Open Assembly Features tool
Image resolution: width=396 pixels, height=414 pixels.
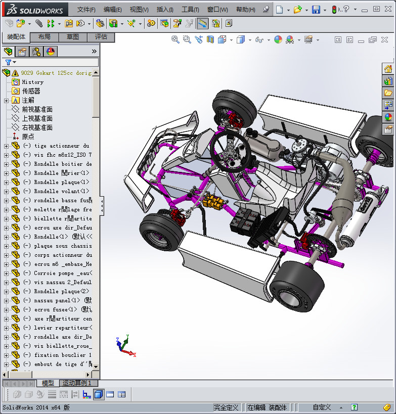pyautogui.click(x=113, y=23)
